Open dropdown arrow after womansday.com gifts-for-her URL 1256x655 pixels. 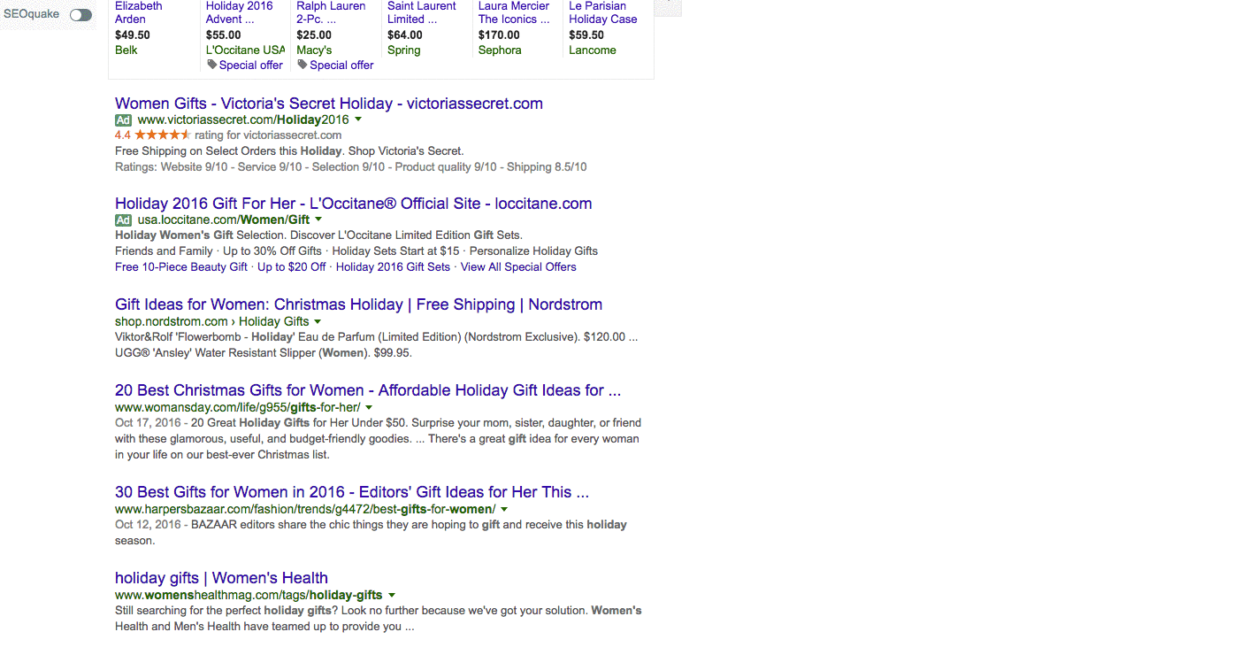(x=369, y=407)
